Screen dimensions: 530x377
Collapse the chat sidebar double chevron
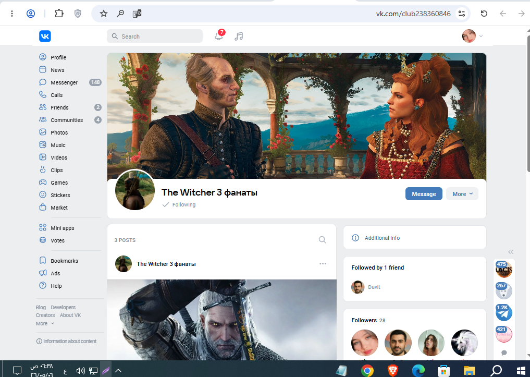pos(510,252)
